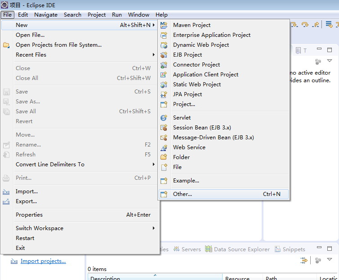
Task: Expand the Recent Files submenu
Action: click(x=154, y=55)
